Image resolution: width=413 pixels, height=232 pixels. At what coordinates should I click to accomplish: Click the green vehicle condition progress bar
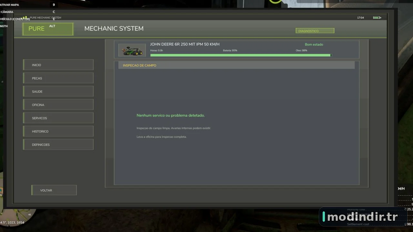(x=241, y=55)
